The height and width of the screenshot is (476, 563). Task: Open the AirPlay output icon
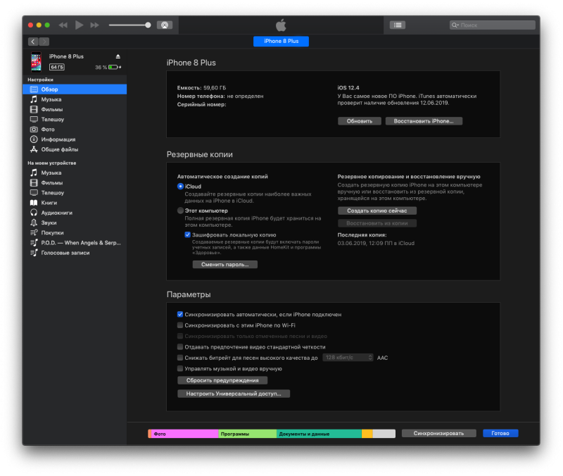point(165,25)
